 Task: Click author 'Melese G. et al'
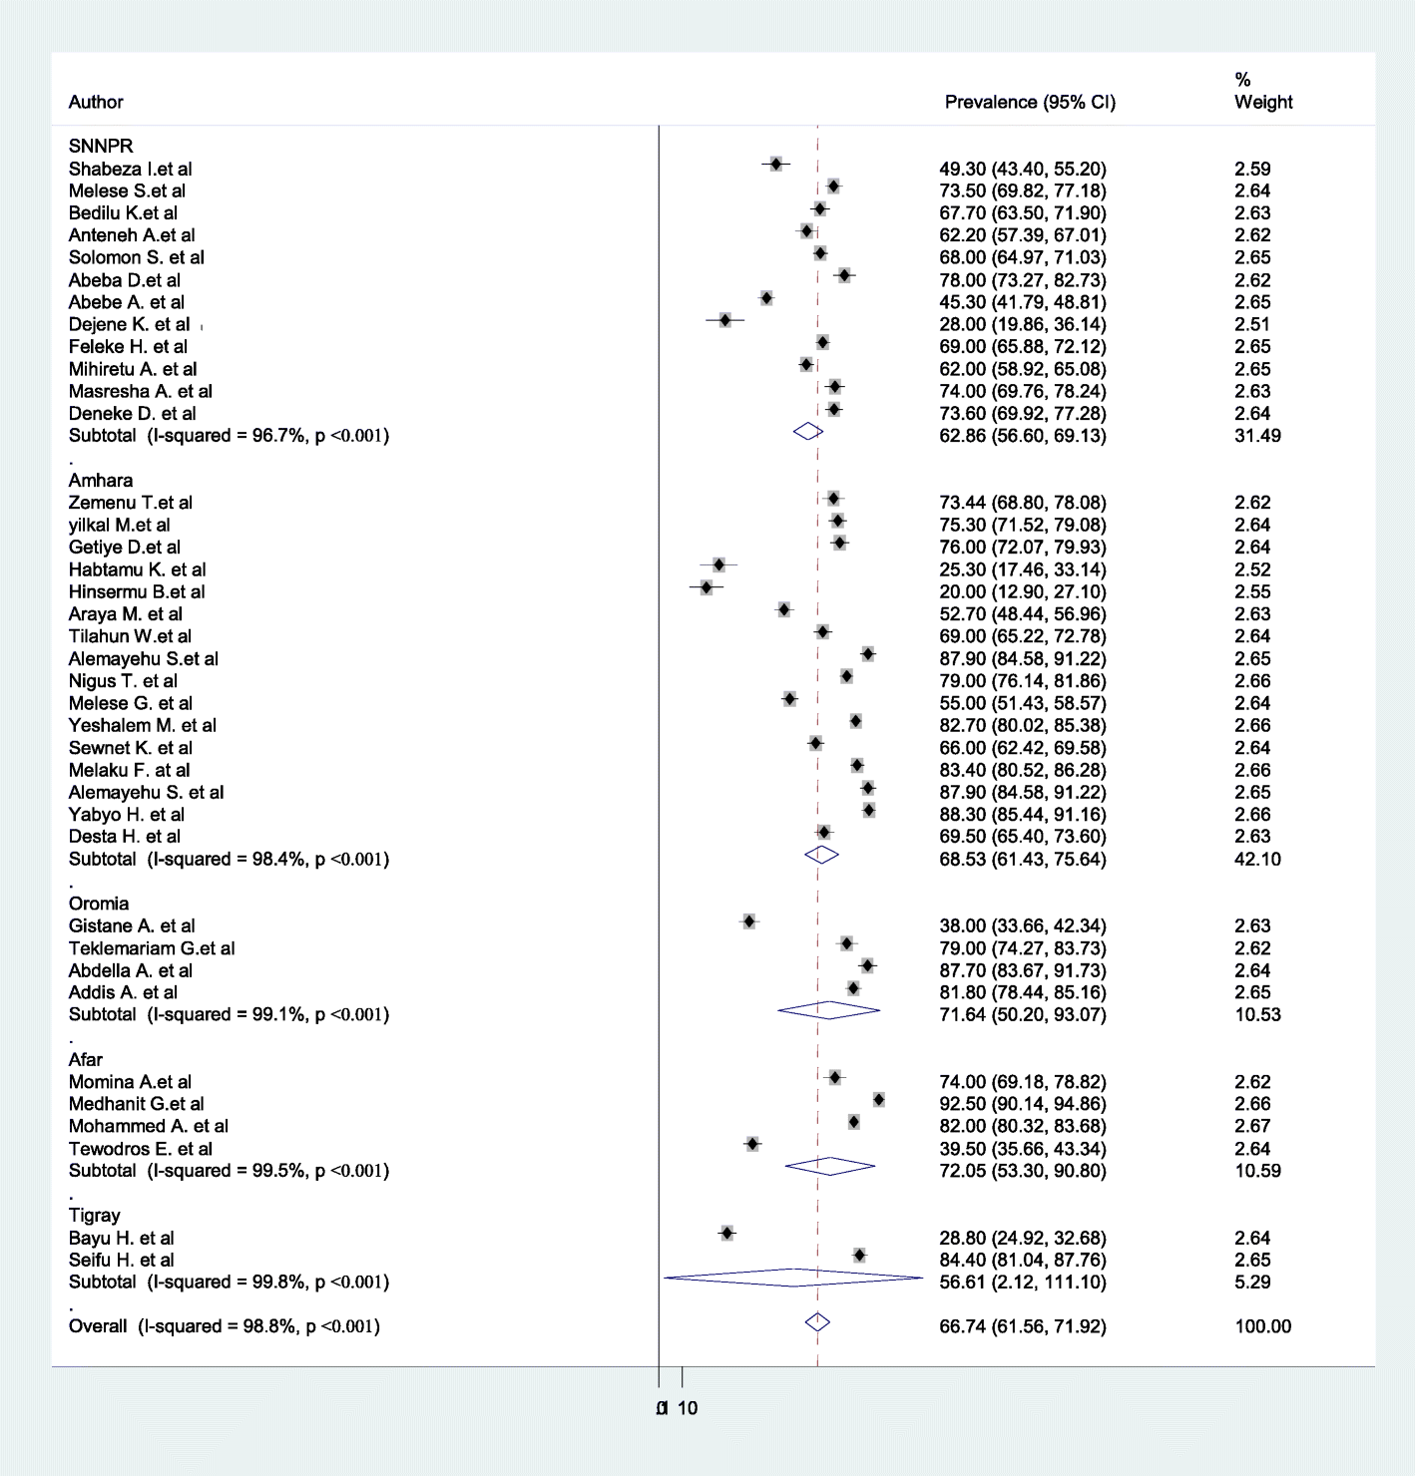pyautogui.click(x=131, y=703)
